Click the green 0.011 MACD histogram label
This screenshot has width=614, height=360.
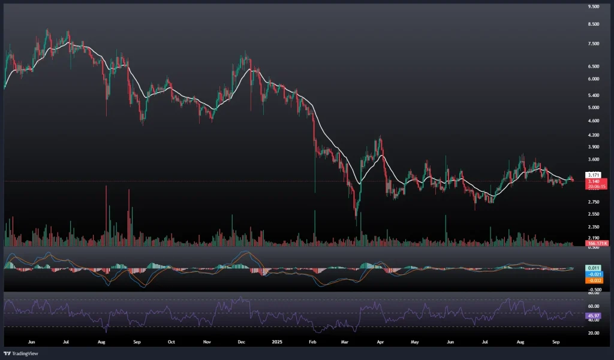click(x=591, y=268)
